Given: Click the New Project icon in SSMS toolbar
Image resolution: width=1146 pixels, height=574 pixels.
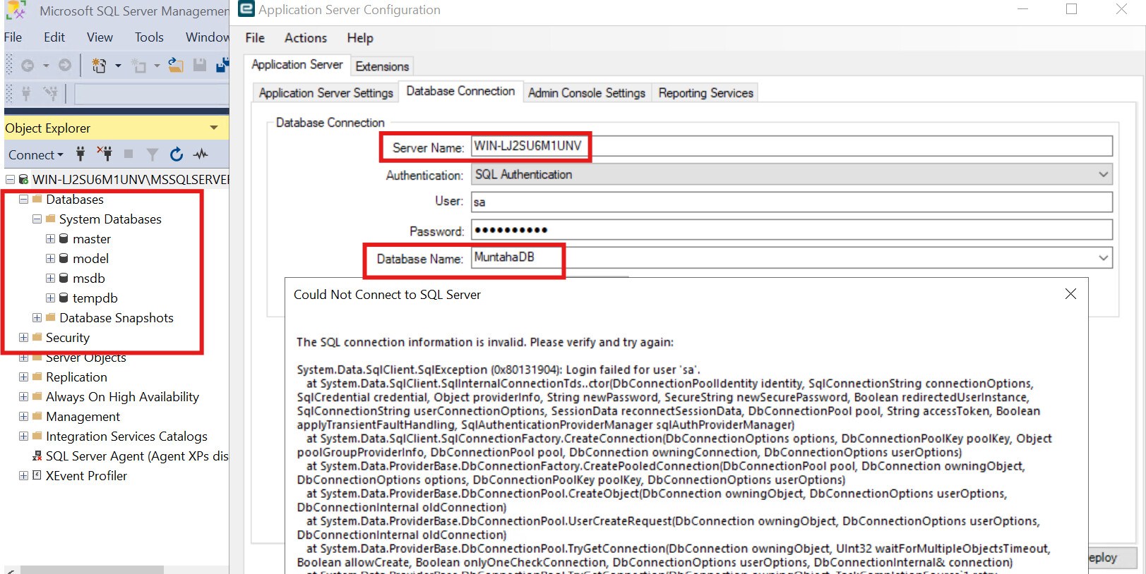Looking at the screenshot, I should [99, 66].
